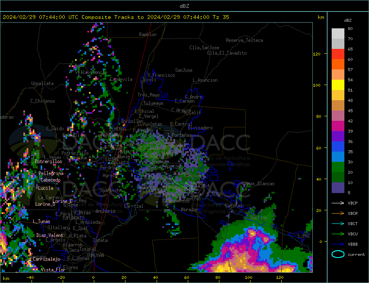Click the -20 tick on bottom axis
Viewport: 369px width, 283px height.
click(61, 278)
